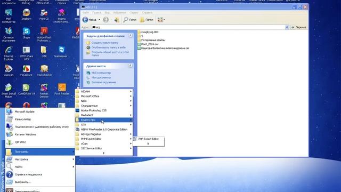Image resolution: width=341 pixels, height=192 pixels.
Task: Click the Переход go button
Action: (x=299, y=27)
